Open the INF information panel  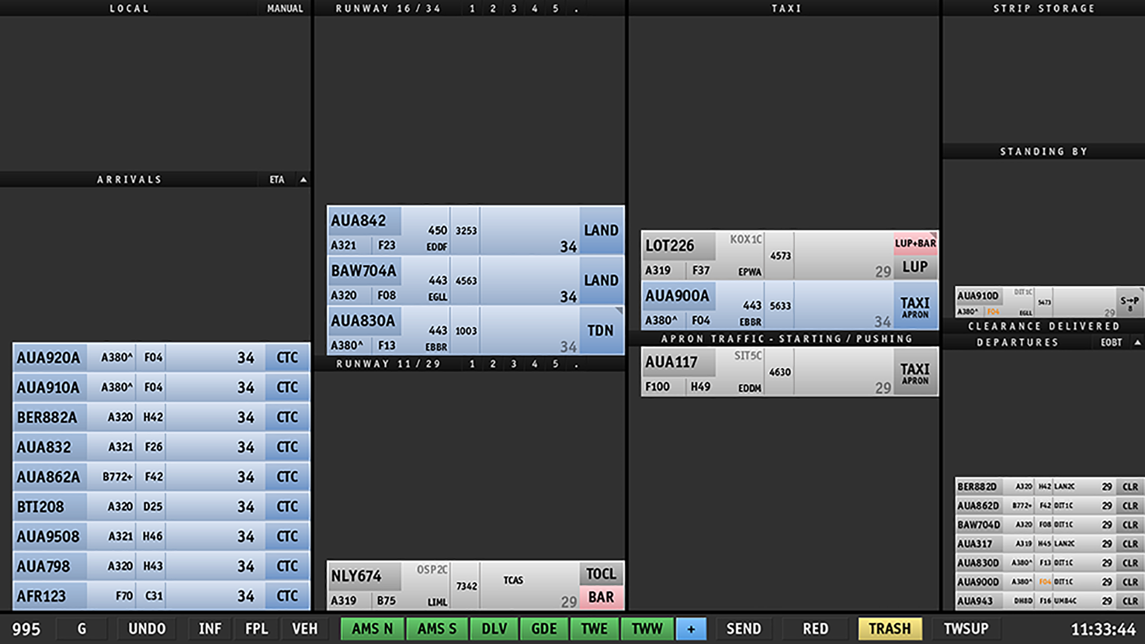209,629
